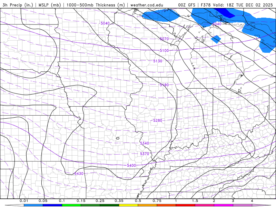Click the violet 3–4 legend swatch

coord(243,205)
